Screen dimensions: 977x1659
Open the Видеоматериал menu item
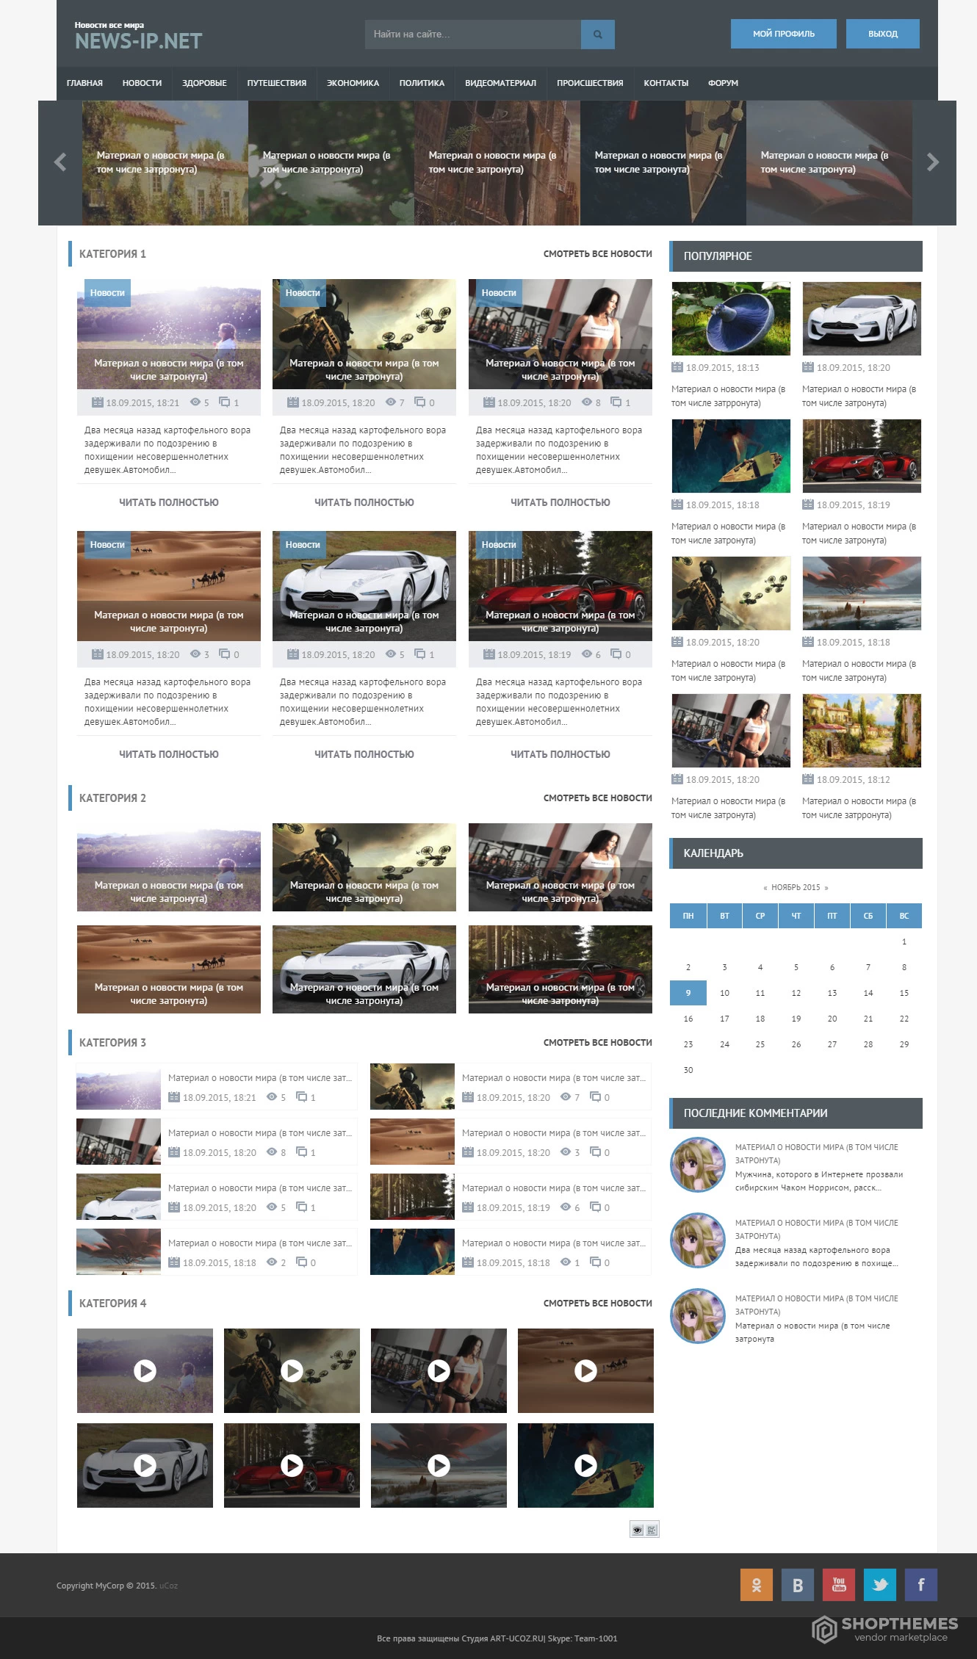(500, 83)
